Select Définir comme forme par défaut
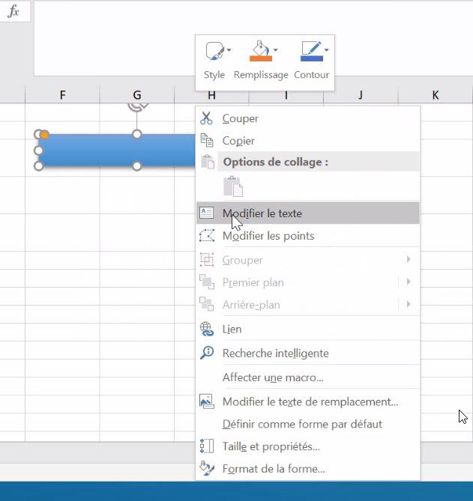 click(x=302, y=424)
